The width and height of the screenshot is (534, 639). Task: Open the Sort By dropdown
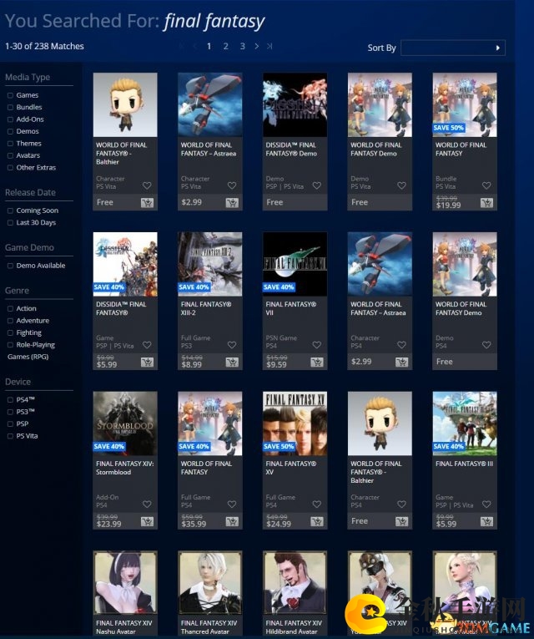coord(453,48)
